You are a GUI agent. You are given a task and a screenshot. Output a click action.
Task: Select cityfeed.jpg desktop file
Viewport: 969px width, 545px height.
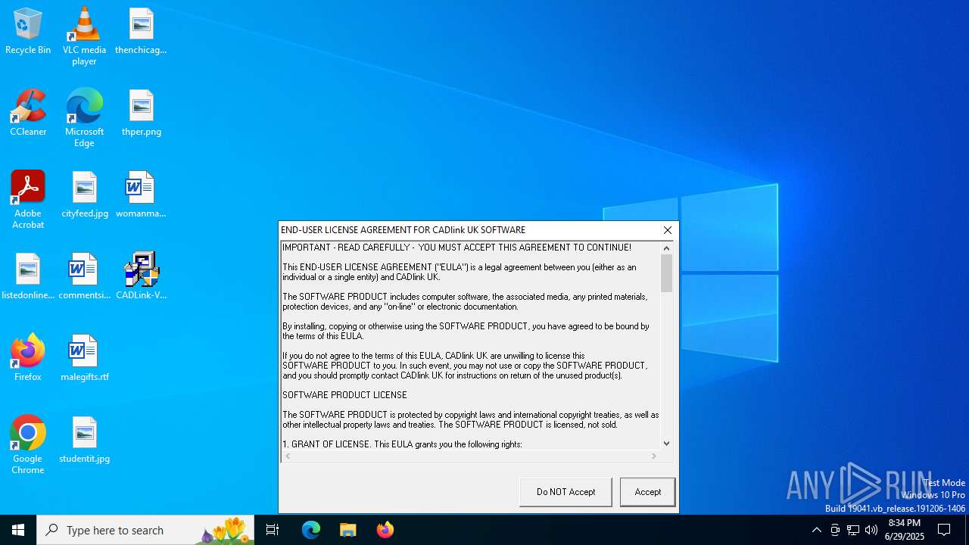[x=84, y=195]
